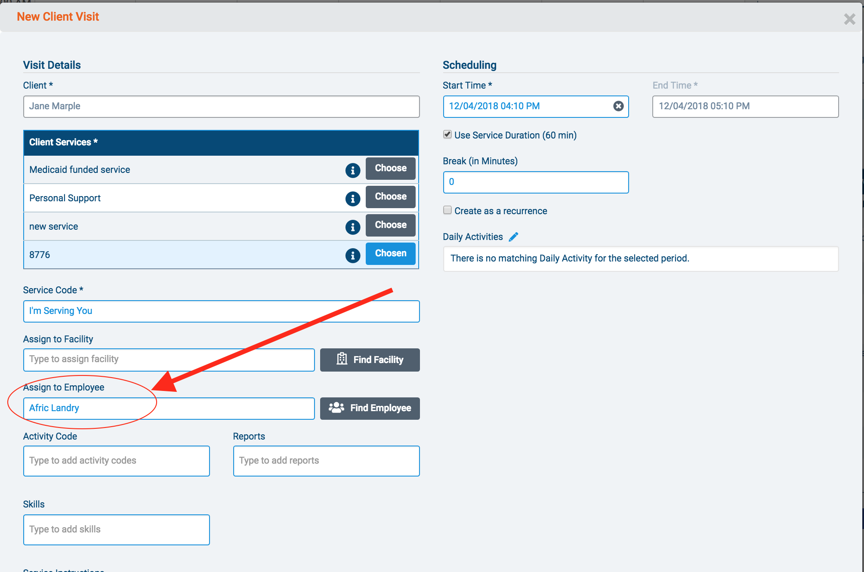The image size is (864, 572).
Task: Toggle Use Service Duration checkbox
Action: coord(447,135)
